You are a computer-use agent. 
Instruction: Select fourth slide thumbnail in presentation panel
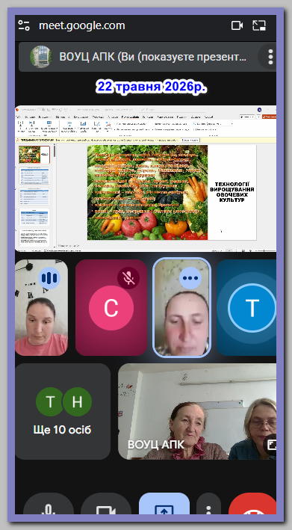34,218
